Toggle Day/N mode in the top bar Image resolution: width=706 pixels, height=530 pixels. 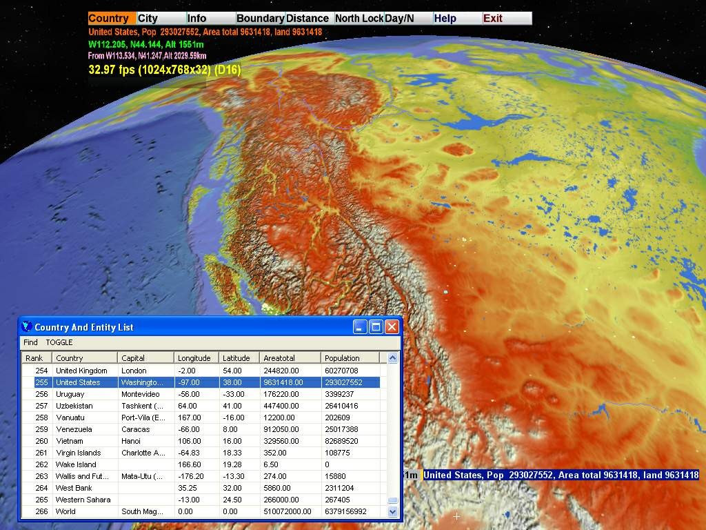pos(408,19)
